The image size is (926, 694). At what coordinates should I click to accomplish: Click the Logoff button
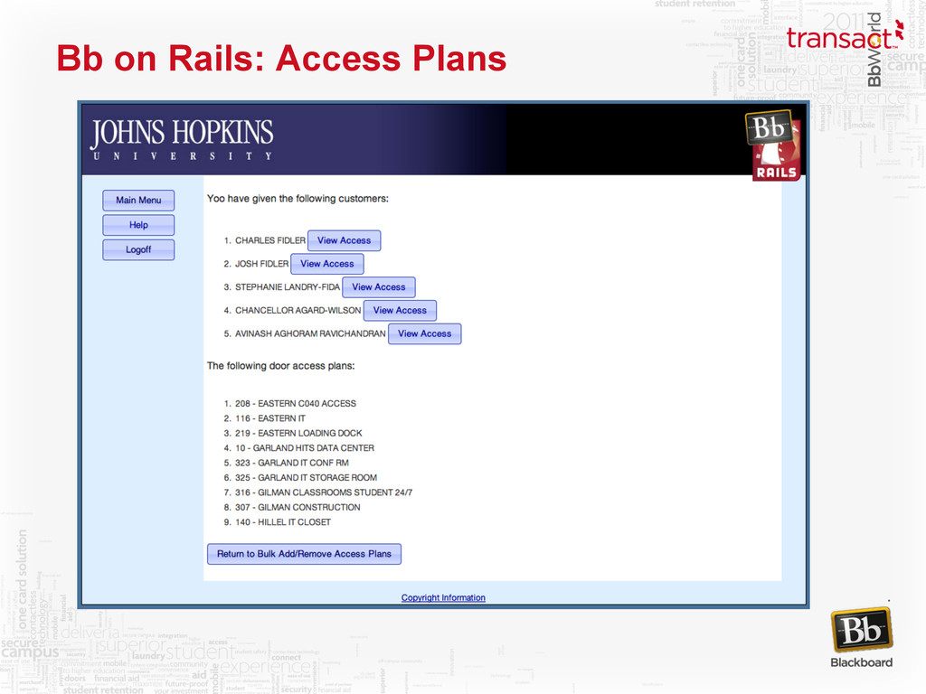(x=138, y=249)
